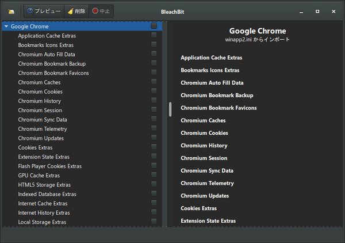Close the BleachBit window
Viewport: 345px width, 243px height.
point(333,12)
